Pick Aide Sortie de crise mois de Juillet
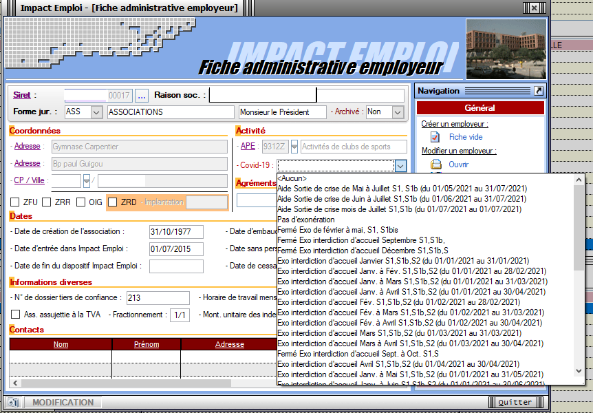 pyautogui.click(x=400, y=209)
